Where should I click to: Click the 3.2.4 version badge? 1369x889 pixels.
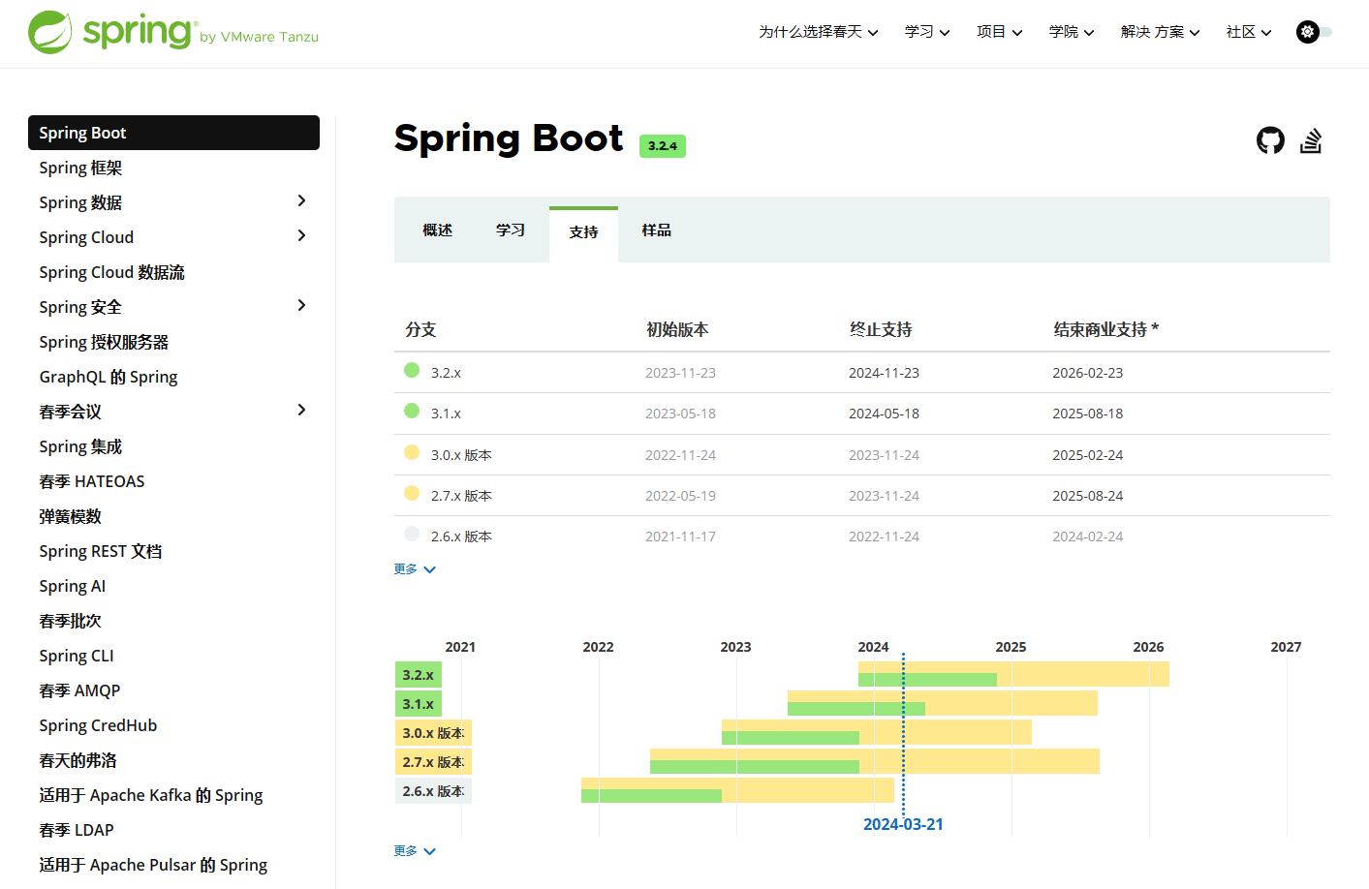[x=663, y=146]
